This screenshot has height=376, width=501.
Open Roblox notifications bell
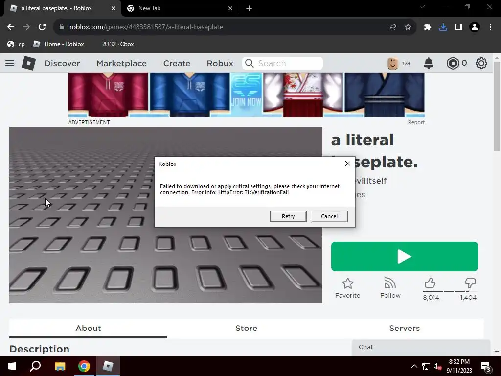pos(429,63)
